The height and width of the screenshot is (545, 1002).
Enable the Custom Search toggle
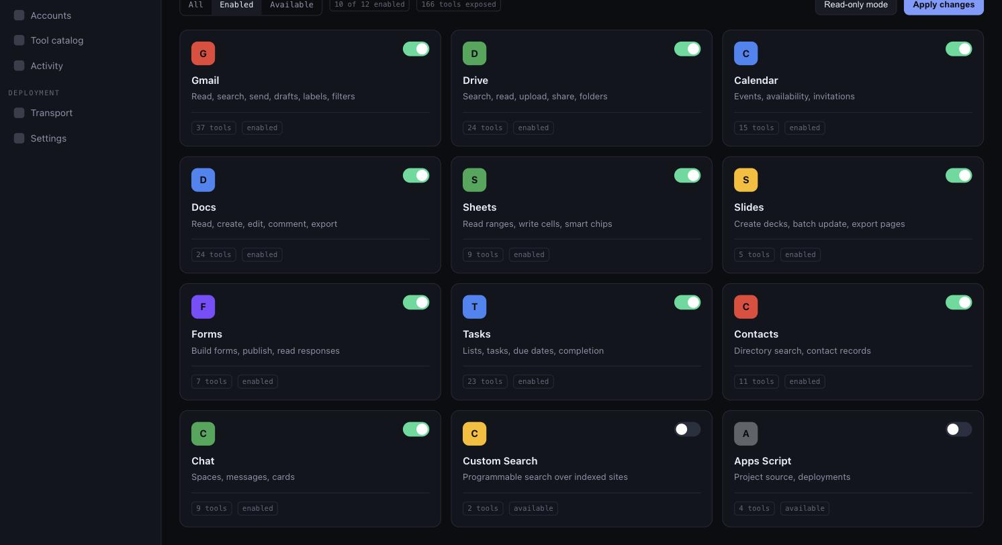click(687, 430)
